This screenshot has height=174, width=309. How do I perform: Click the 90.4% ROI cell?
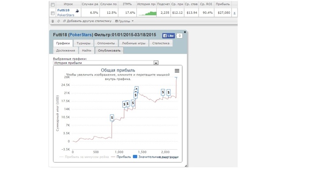click(x=207, y=13)
